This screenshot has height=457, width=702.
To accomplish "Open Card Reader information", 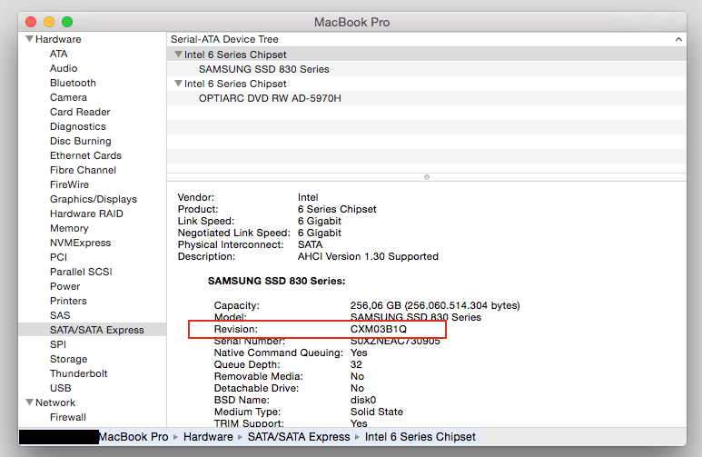I will 80,112.
